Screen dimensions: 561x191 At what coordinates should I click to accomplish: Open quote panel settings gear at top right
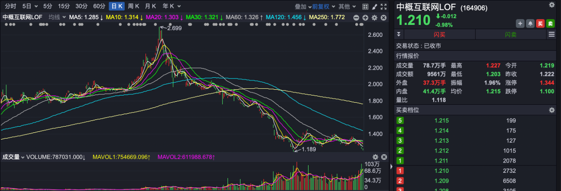click(x=552, y=5)
